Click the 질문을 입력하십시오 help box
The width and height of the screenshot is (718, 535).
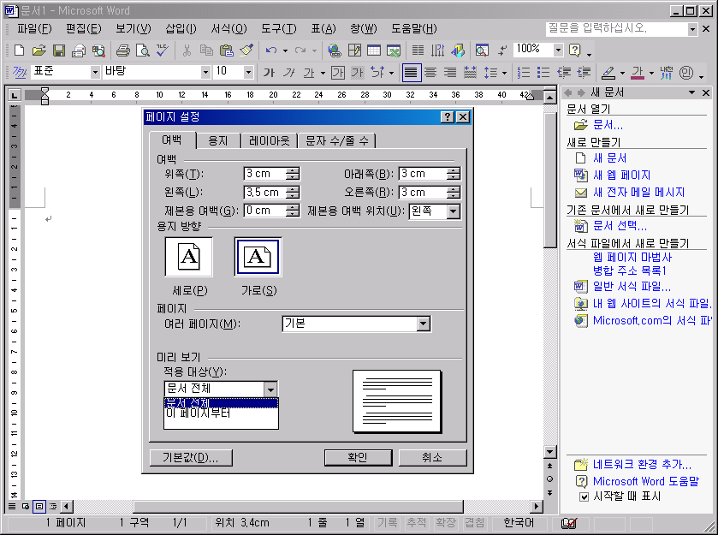pyautogui.click(x=616, y=29)
